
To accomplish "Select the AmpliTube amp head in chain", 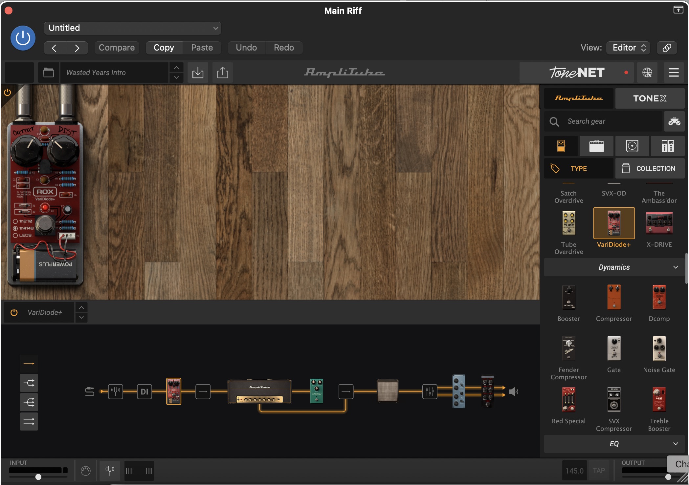I will [x=259, y=391].
